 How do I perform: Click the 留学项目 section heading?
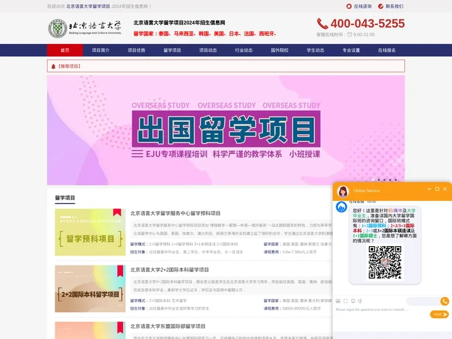[65, 198]
